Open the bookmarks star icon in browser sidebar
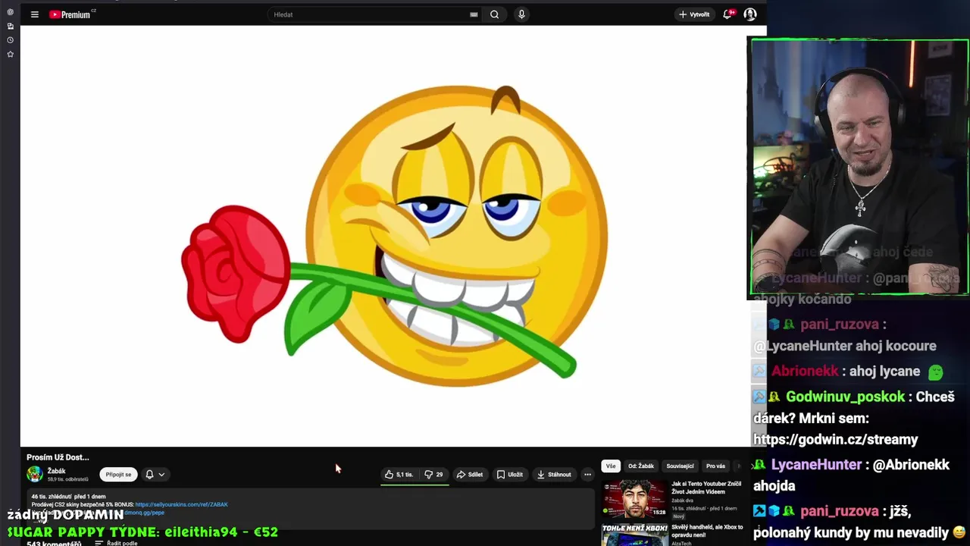The width and height of the screenshot is (970, 546). point(10,55)
